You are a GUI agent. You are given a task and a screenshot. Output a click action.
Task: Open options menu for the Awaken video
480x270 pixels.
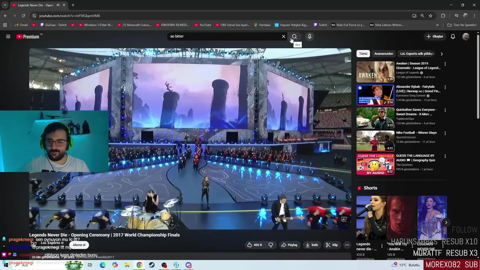click(445, 64)
